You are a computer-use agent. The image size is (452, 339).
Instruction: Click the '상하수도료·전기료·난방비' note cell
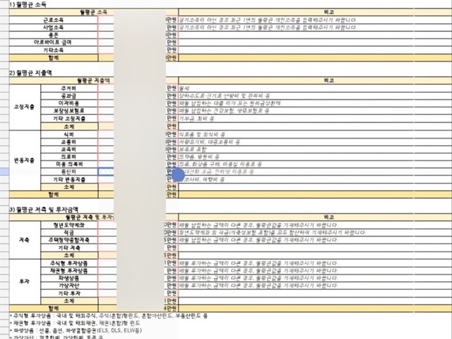pyautogui.click(x=315, y=95)
